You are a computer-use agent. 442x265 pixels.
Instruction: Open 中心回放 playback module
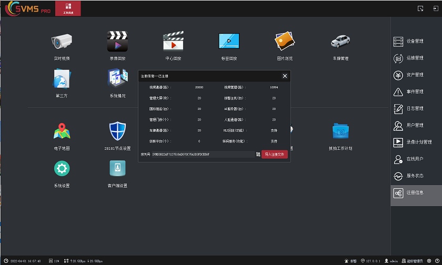point(173,42)
